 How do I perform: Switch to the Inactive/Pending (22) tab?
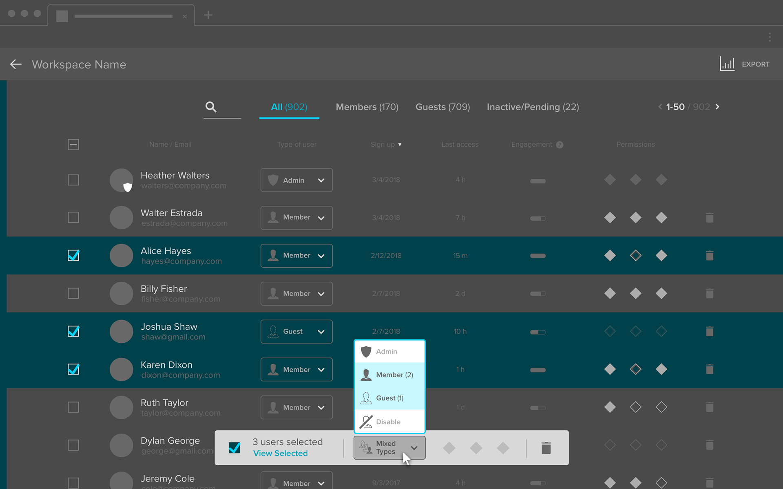[x=533, y=107]
